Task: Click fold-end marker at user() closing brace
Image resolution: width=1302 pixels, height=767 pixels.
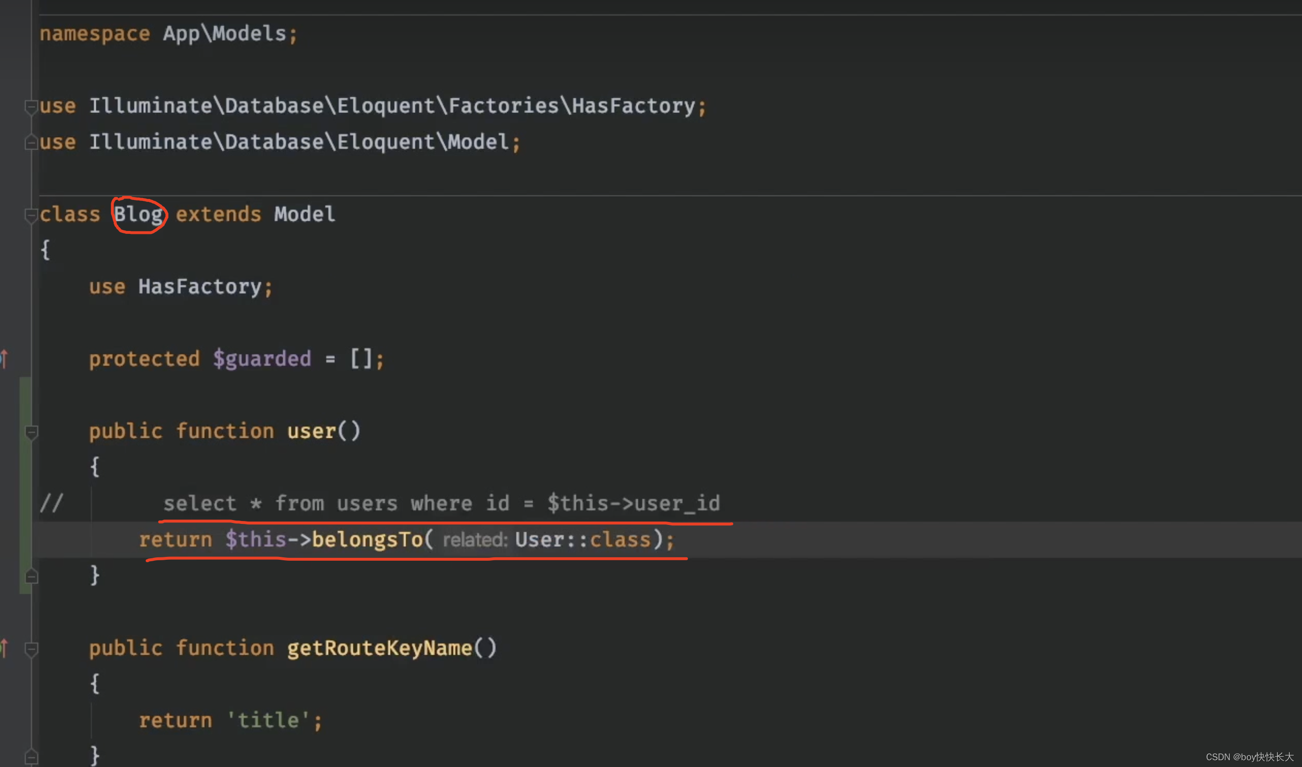Action: (x=31, y=576)
